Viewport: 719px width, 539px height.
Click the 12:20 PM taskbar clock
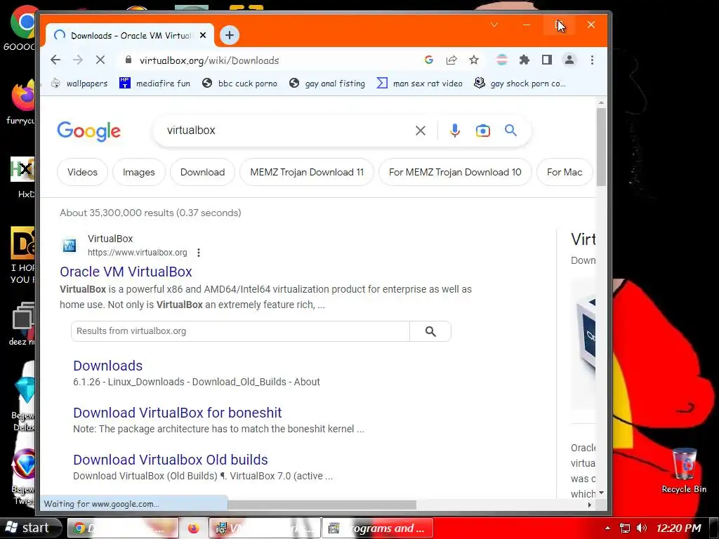pos(679,528)
